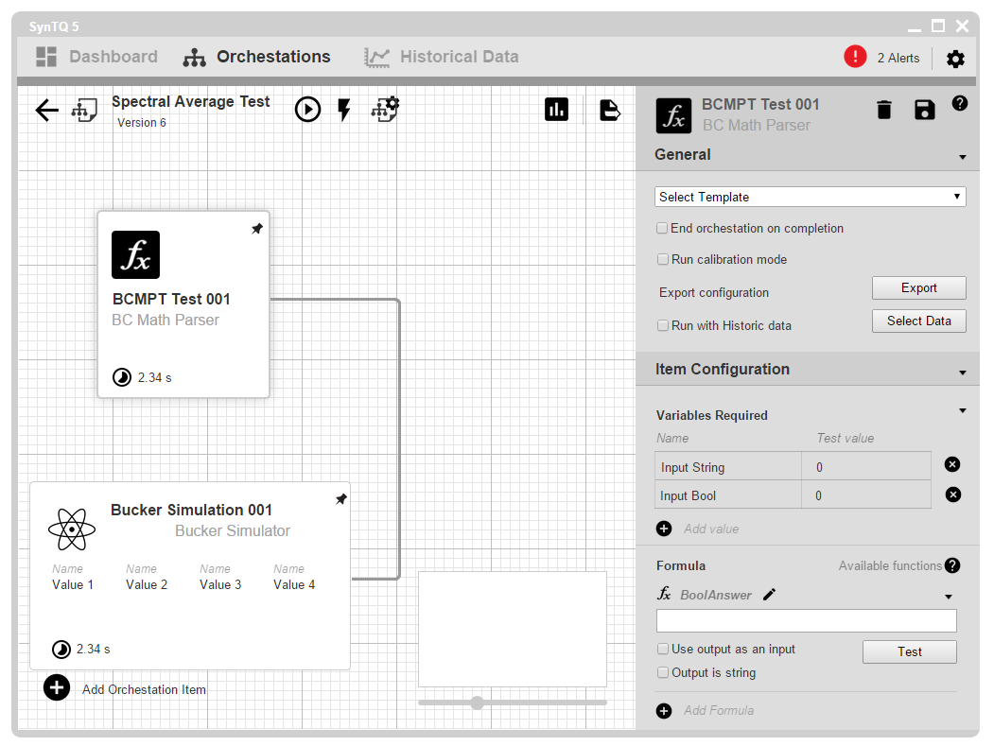Toggle Run calibration mode checkbox
994x746 pixels.
tap(663, 259)
